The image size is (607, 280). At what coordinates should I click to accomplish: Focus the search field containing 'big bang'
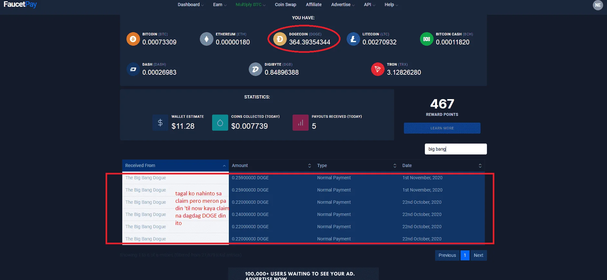pos(456,149)
